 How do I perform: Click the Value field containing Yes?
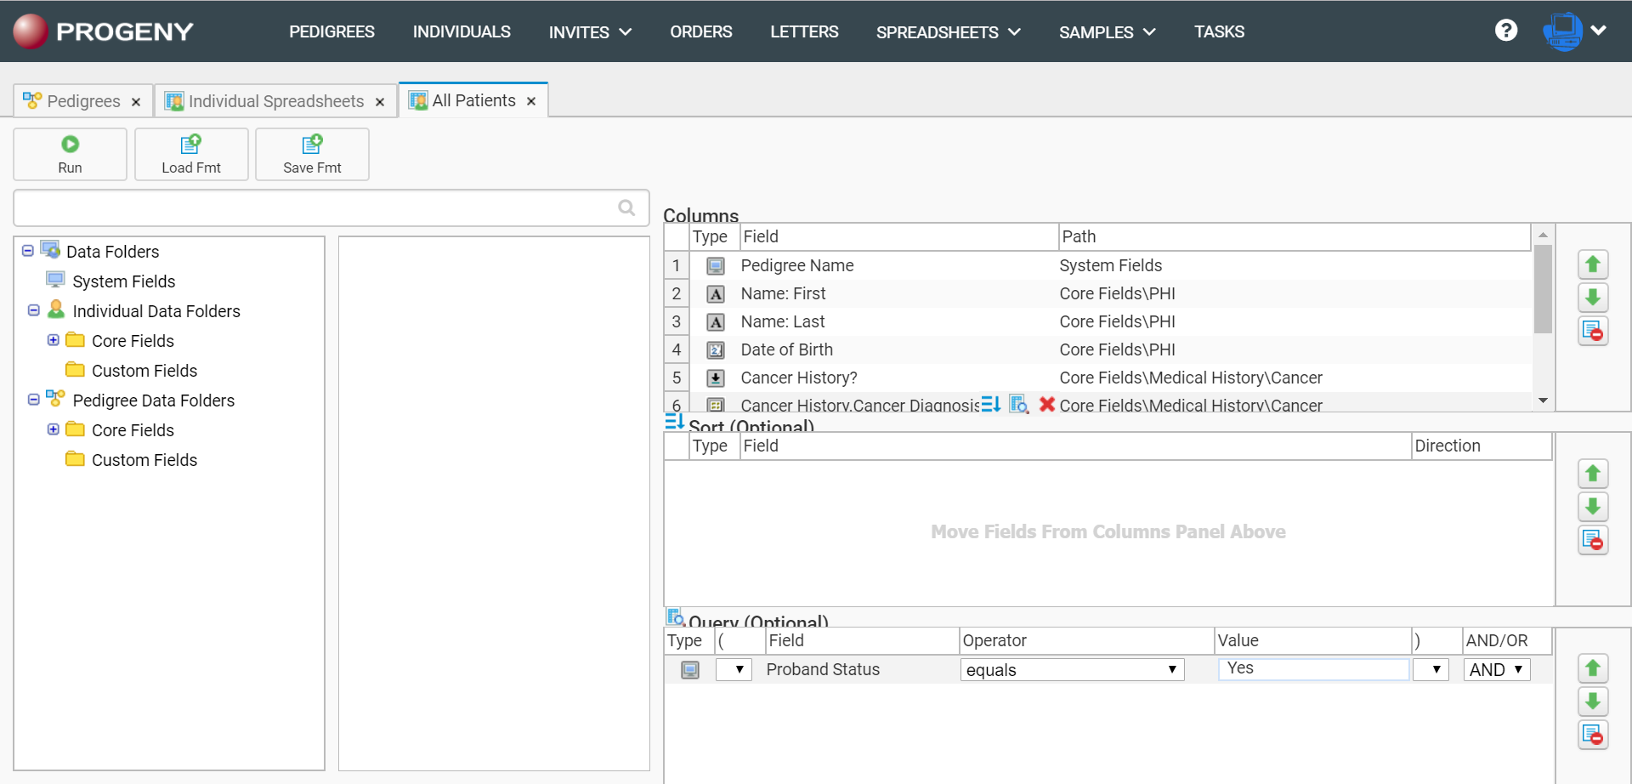coord(1312,669)
